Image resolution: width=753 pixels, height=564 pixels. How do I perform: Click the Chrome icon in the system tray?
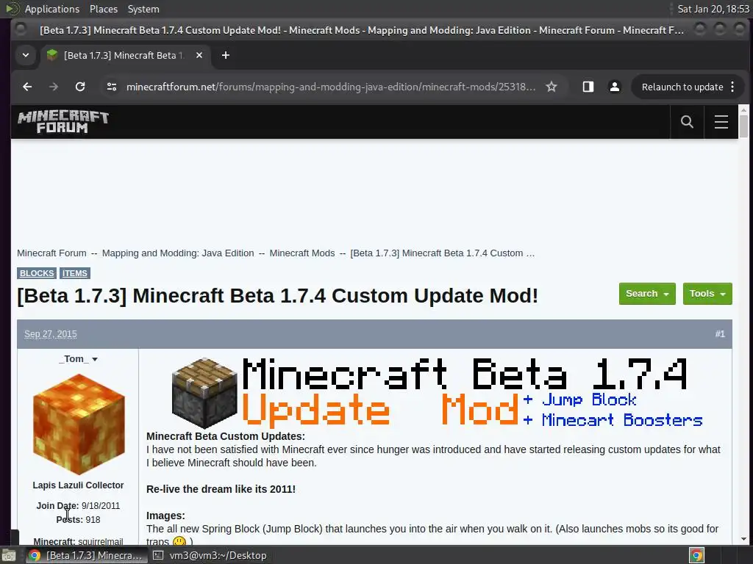tap(697, 555)
